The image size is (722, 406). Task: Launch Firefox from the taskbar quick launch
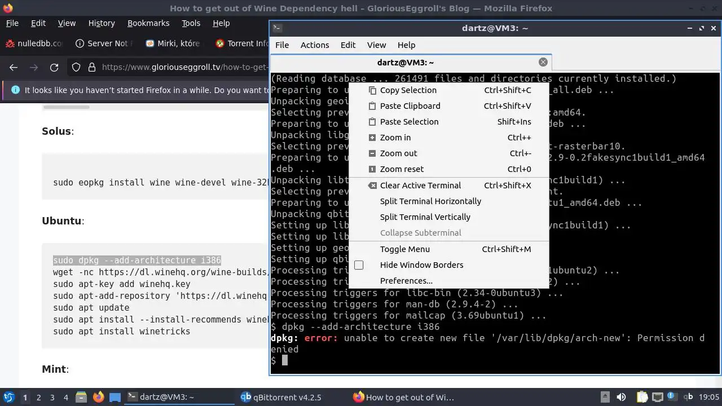click(99, 398)
